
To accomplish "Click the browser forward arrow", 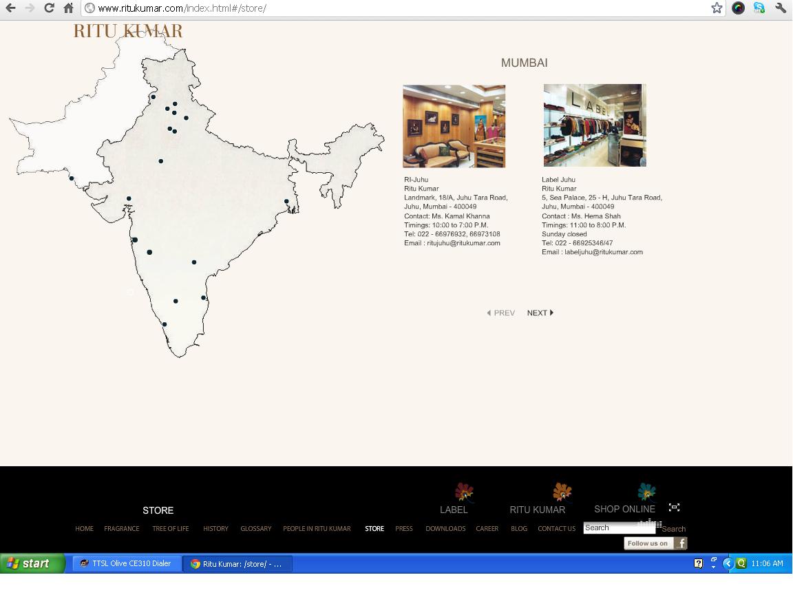I will pyautogui.click(x=30, y=8).
